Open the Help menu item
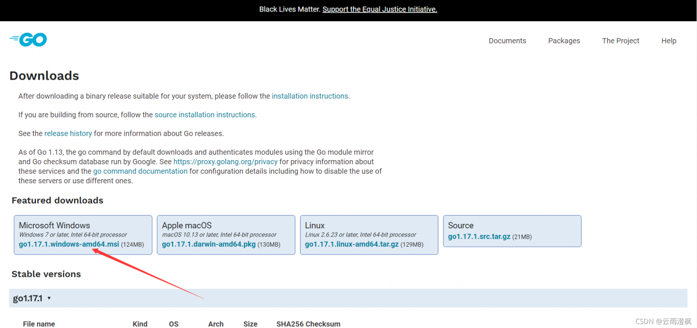Viewport: 697px width, 328px height. 669,41
